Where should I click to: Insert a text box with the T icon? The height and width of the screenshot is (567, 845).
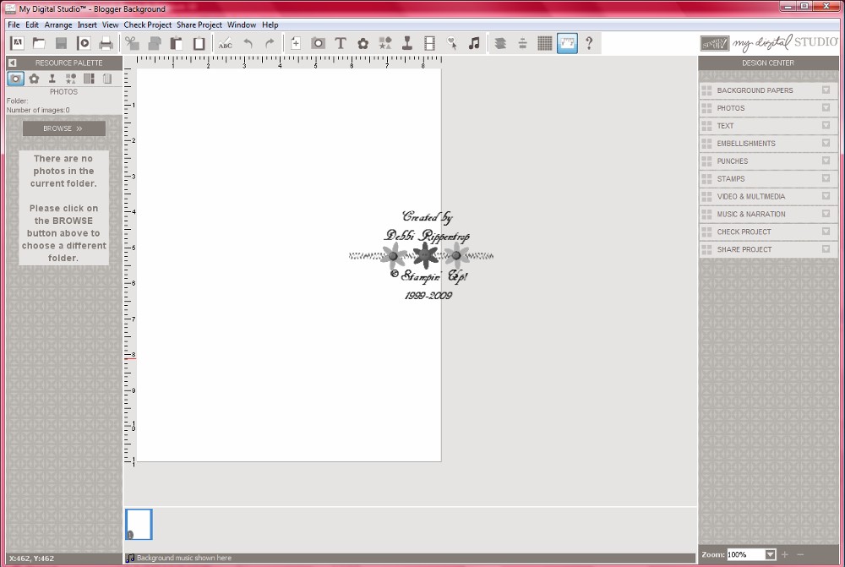click(340, 43)
